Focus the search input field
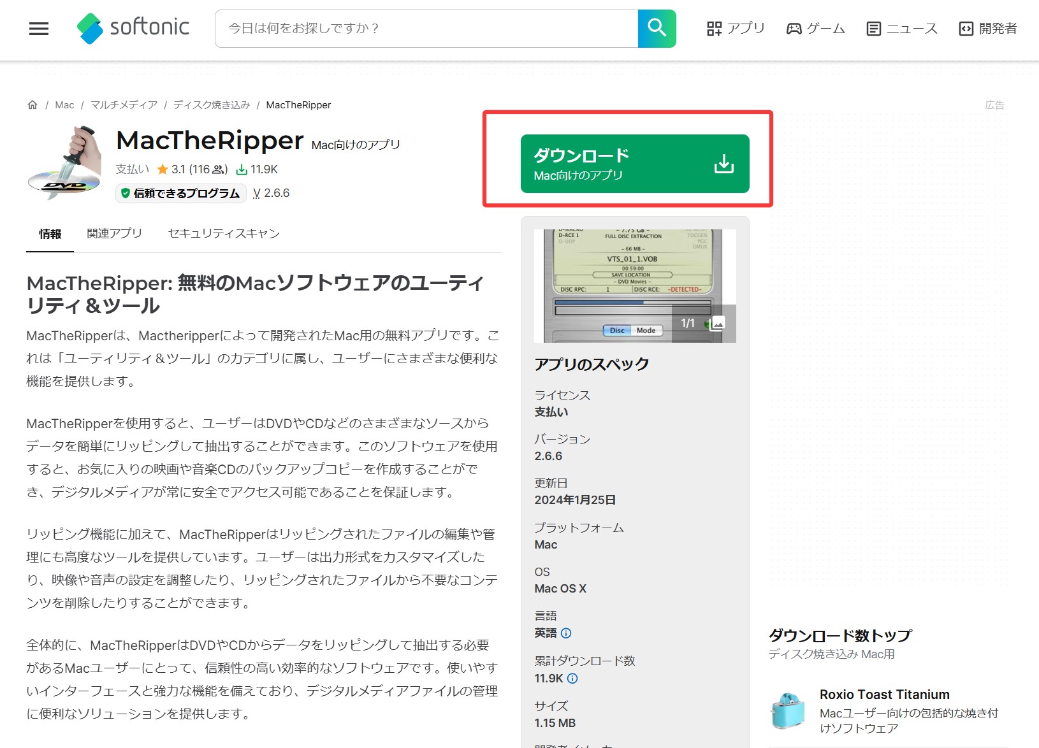The height and width of the screenshot is (748, 1039). (x=426, y=29)
